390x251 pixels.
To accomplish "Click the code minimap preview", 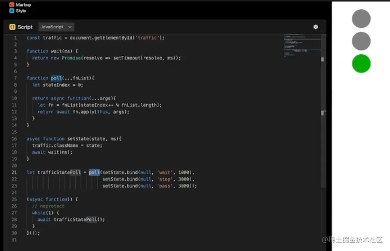I will tap(302, 46).
